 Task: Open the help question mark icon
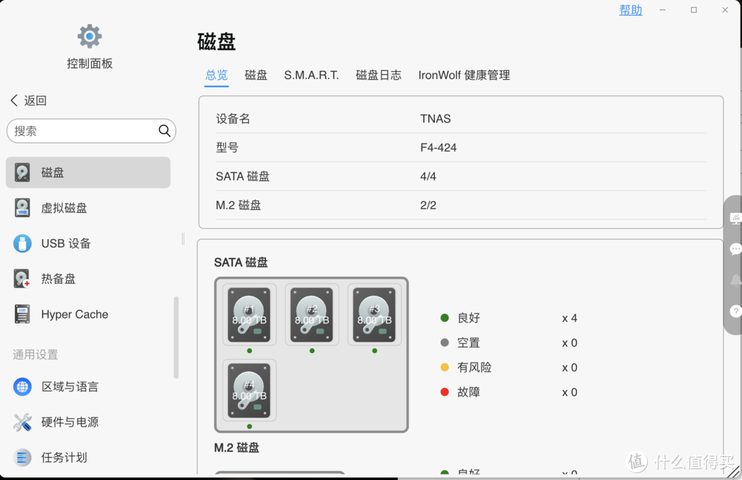tap(737, 312)
